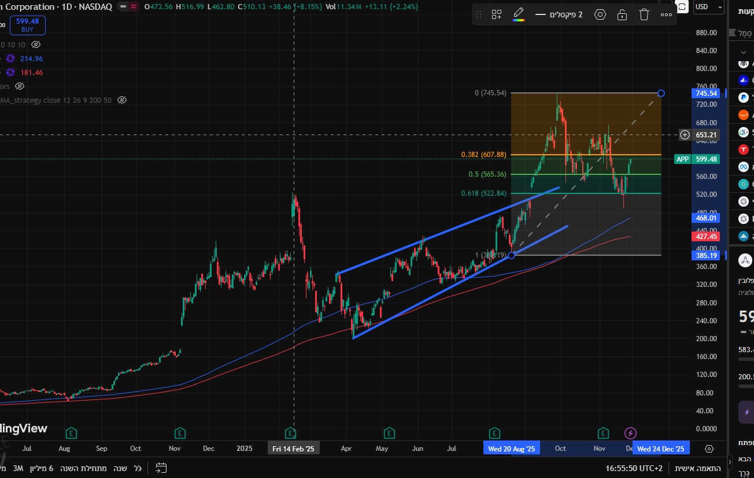Select the Meta watchlist symbol
The width and height of the screenshot is (754, 478).
pos(744,167)
